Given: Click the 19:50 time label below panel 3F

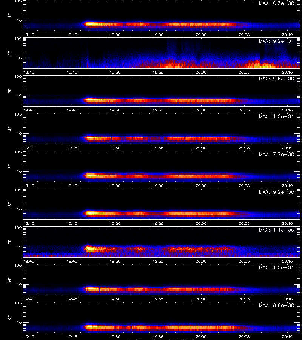Looking at the screenshot, I should coord(115,110).
